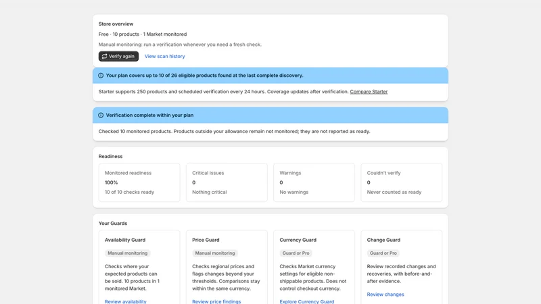
Task: Click 'Free · 10 products · 1 Market monitored' text
Action: click(143, 34)
